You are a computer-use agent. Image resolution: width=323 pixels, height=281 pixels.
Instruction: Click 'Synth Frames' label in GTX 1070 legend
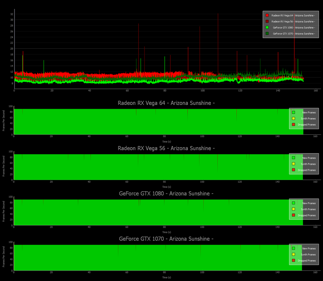click(x=308, y=254)
